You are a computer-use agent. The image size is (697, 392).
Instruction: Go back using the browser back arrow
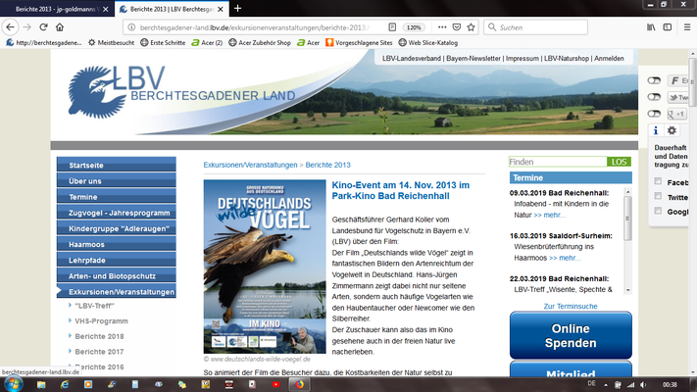click(10, 27)
